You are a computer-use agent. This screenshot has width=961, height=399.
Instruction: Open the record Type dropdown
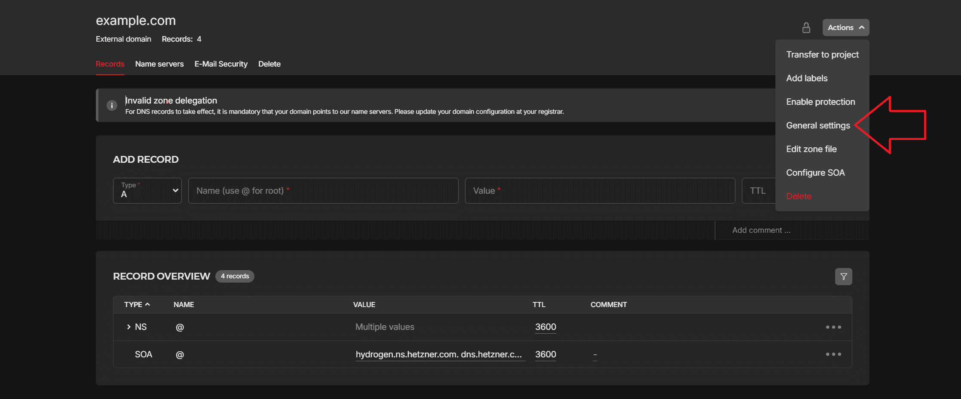(x=147, y=191)
